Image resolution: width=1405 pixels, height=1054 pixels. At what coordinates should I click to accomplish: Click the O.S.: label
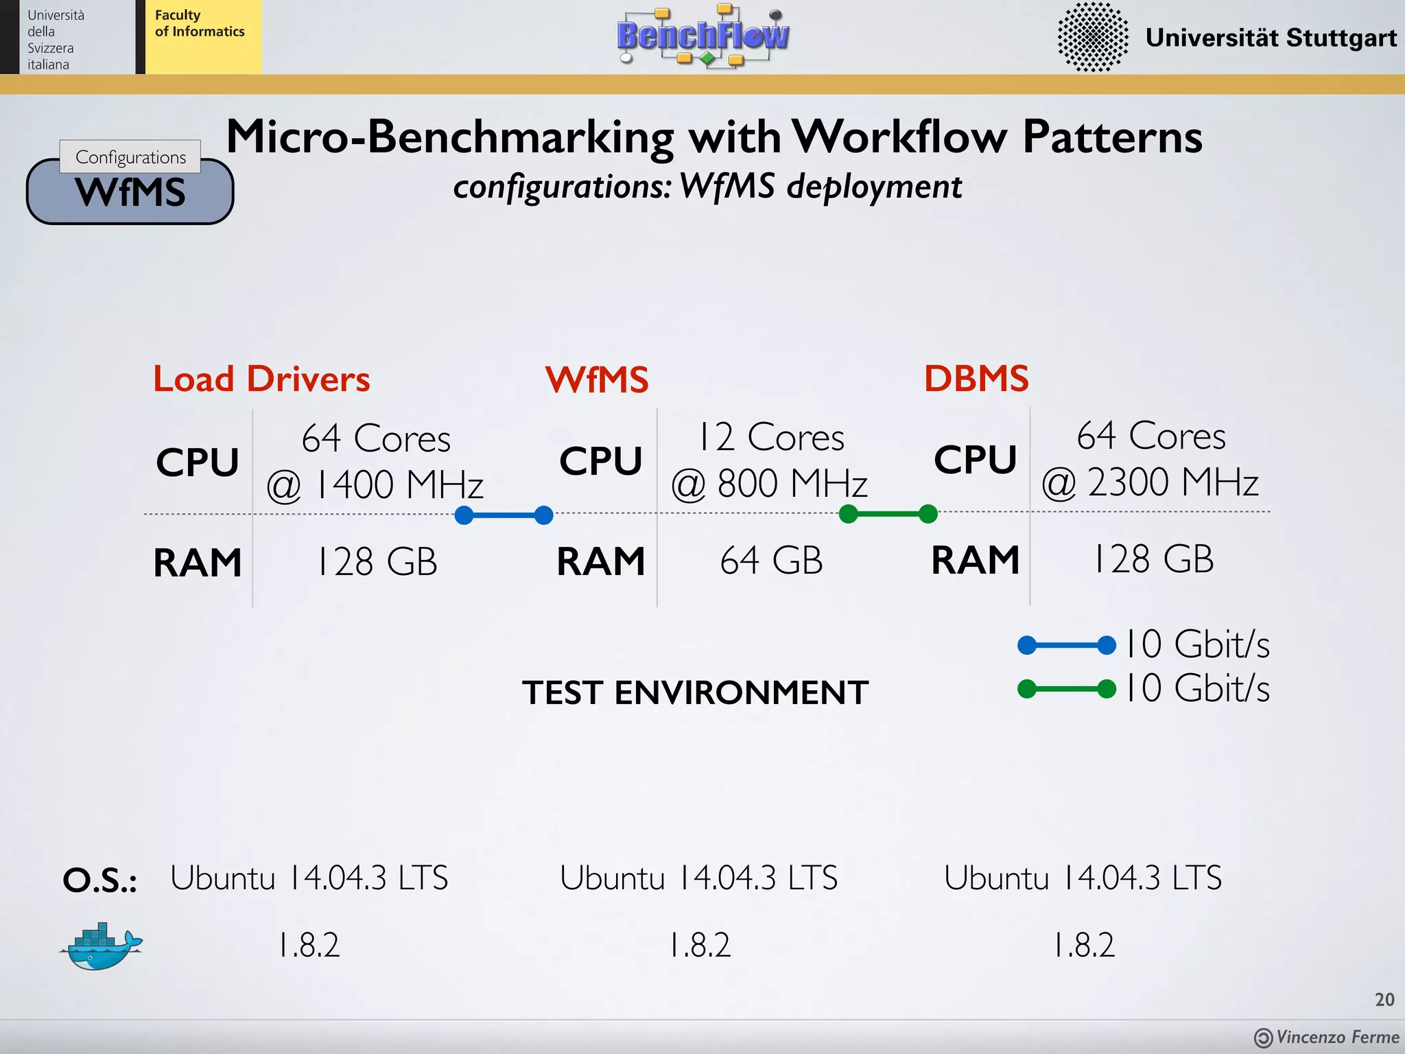coord(100,880)
